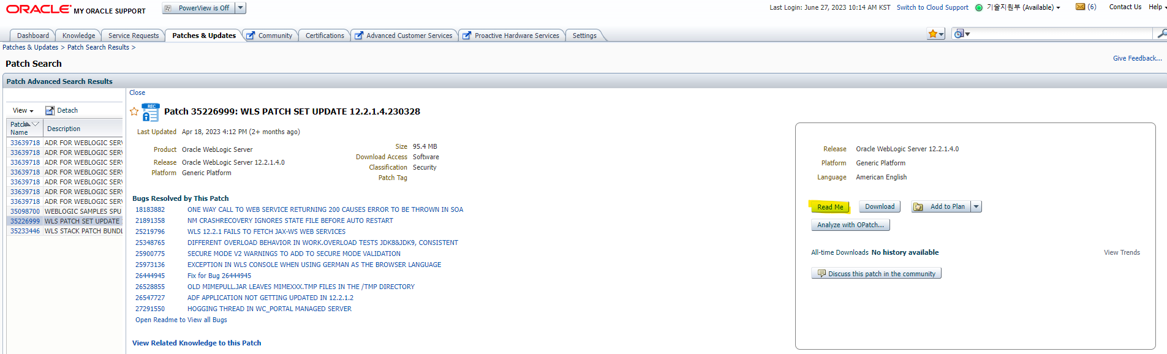This screenshot has width=1167, height=354.
Task: Open the messages envelope icon
Action: (x=1080, y=7)
